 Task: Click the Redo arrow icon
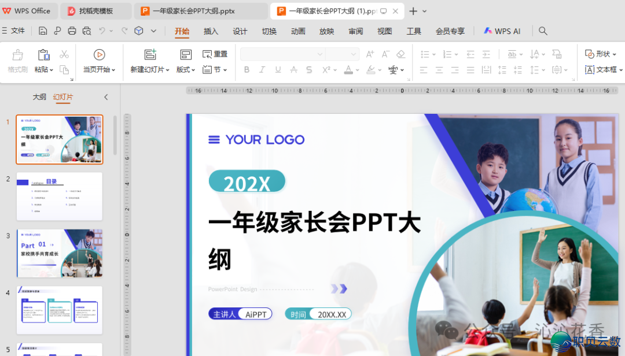click(124, 31)
